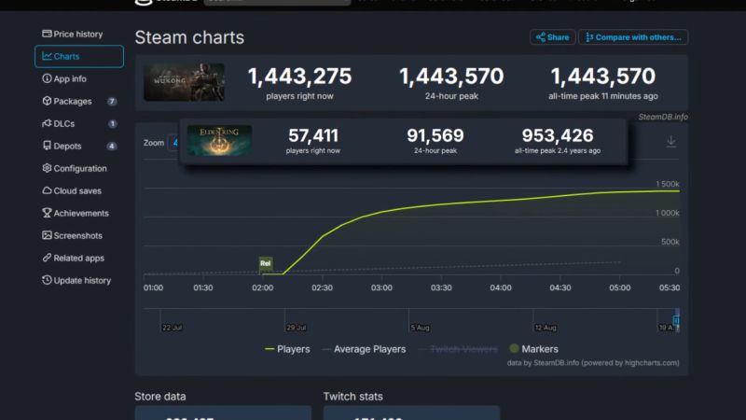
Task: Open the Configuration page
Action: coord(75,168)
